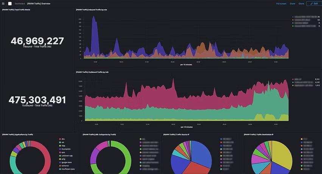Click the ping legend marker
This screenshot has height=174, width=322.
[x=59, y=159]
